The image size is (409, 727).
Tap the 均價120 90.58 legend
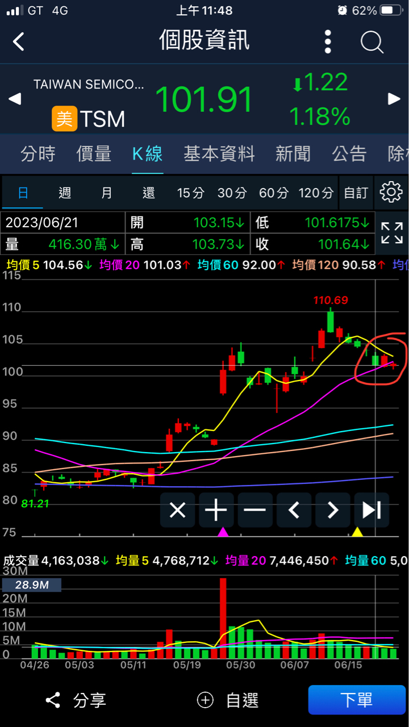(x=339, y=265)
